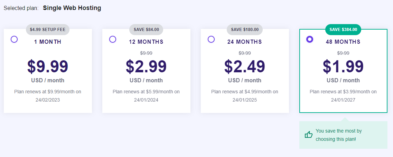This screenshot has width=393, height=157.
Task: Select the 12 months plan radio button
Action: tap(113, 39)
